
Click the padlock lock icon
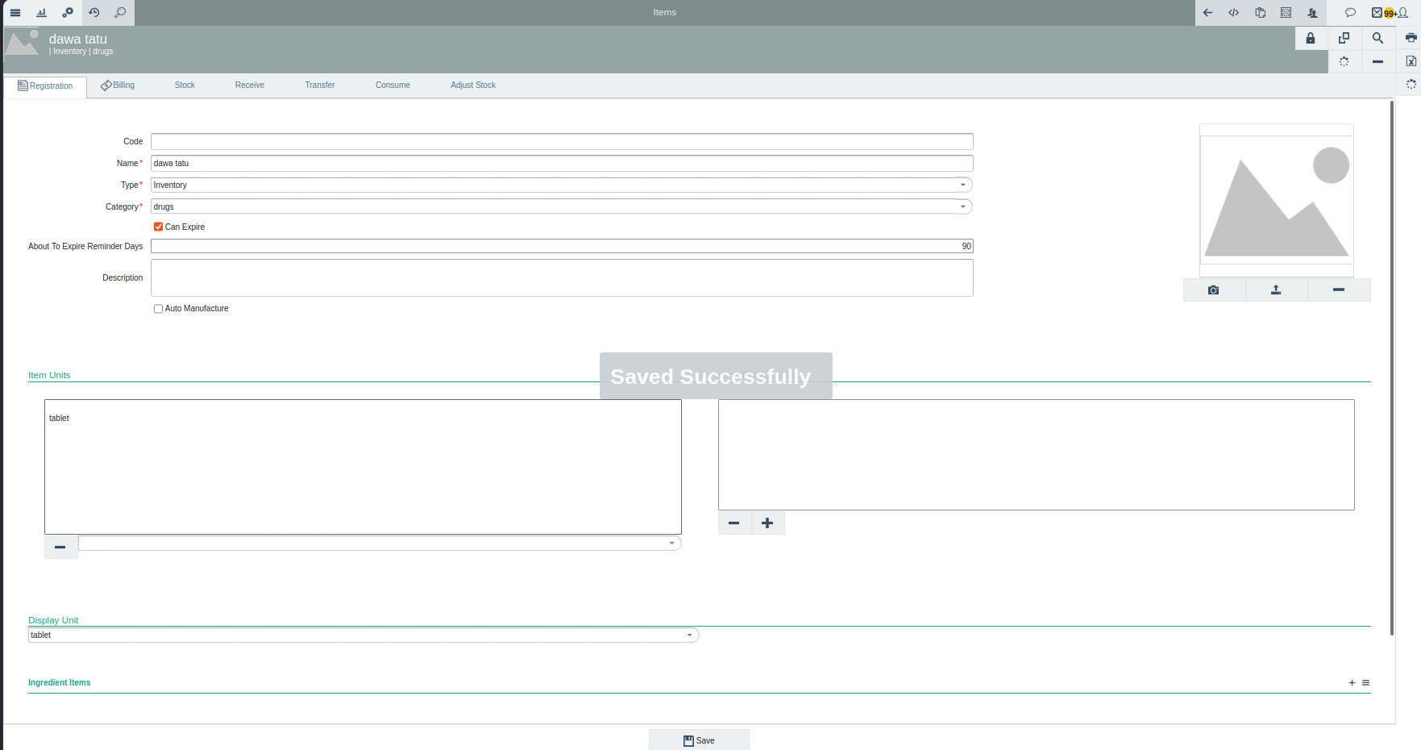(x=1311, y=38)
